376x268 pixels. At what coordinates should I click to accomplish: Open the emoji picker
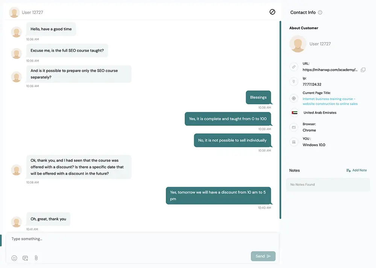pyautogui.click(x=14, y=258)
